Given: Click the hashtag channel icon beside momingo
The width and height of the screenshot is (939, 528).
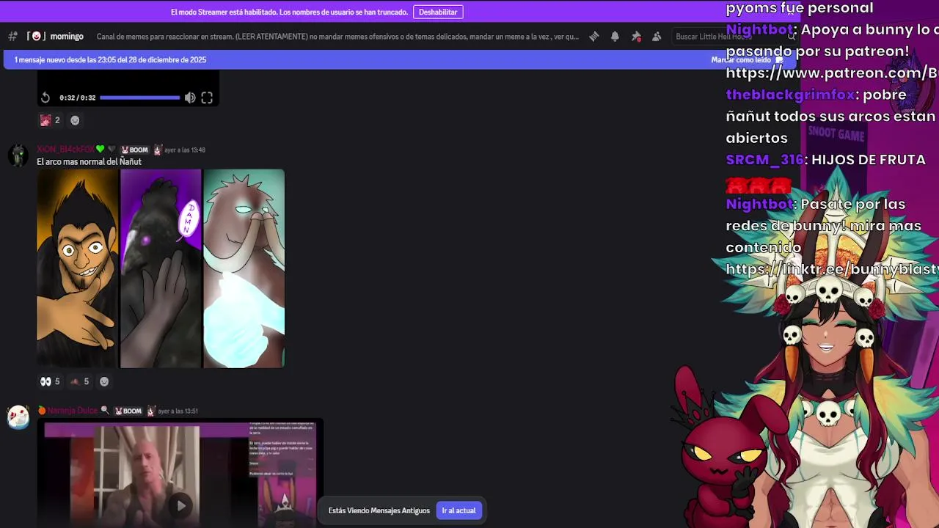Looking at the screenshot, I should click(x=12, y=37).
